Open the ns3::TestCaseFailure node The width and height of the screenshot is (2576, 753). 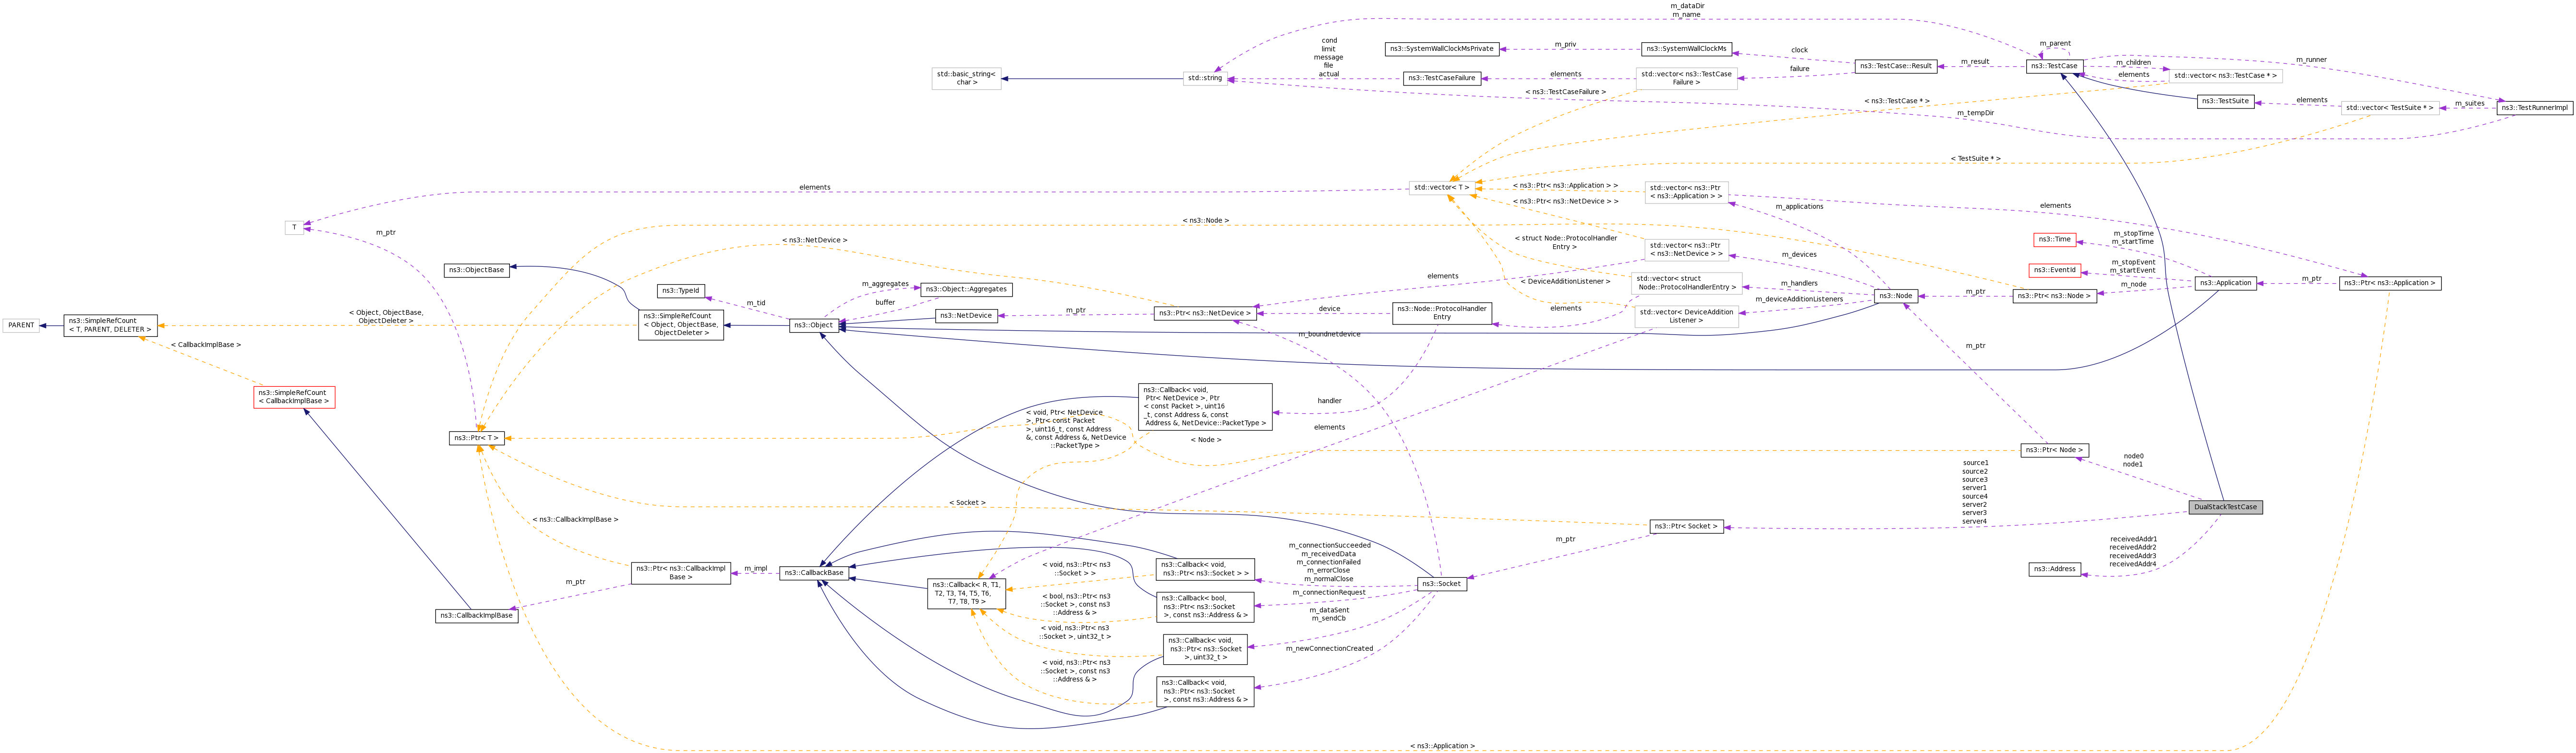(x=1441, y=78)
